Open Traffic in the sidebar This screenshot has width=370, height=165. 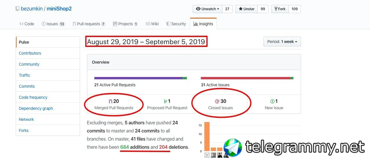pos(48,75)
